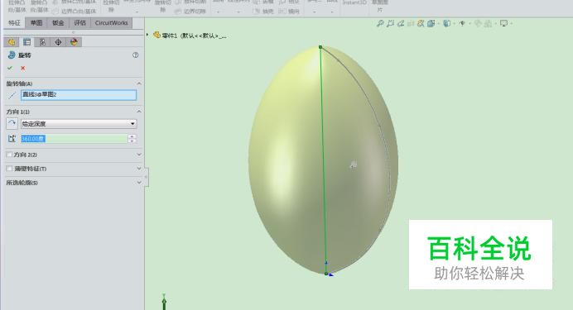The width and height of the screenshot is (573, 310).
Task: Open help for the 旋转 feature
Action: (x=136, y=55)
